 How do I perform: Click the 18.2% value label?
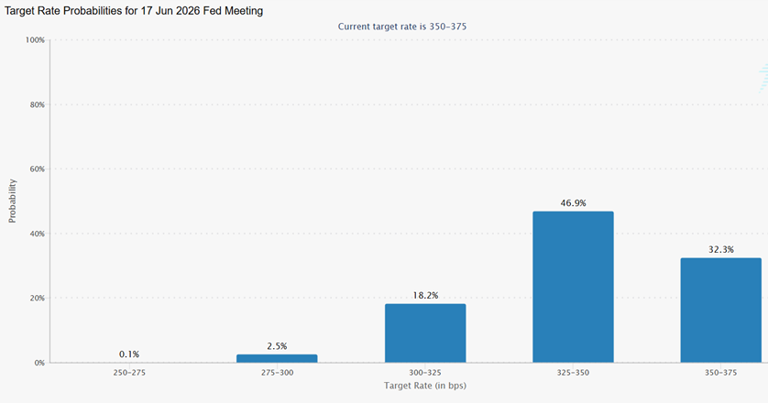click(425, 295)
